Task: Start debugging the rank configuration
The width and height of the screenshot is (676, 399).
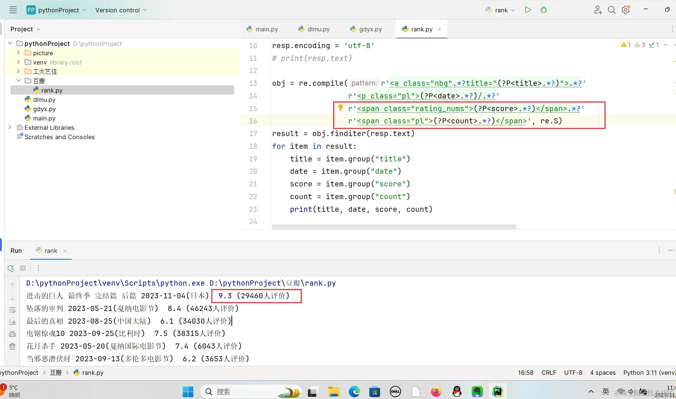Action: pyautogui.click(x=544, y=10)
